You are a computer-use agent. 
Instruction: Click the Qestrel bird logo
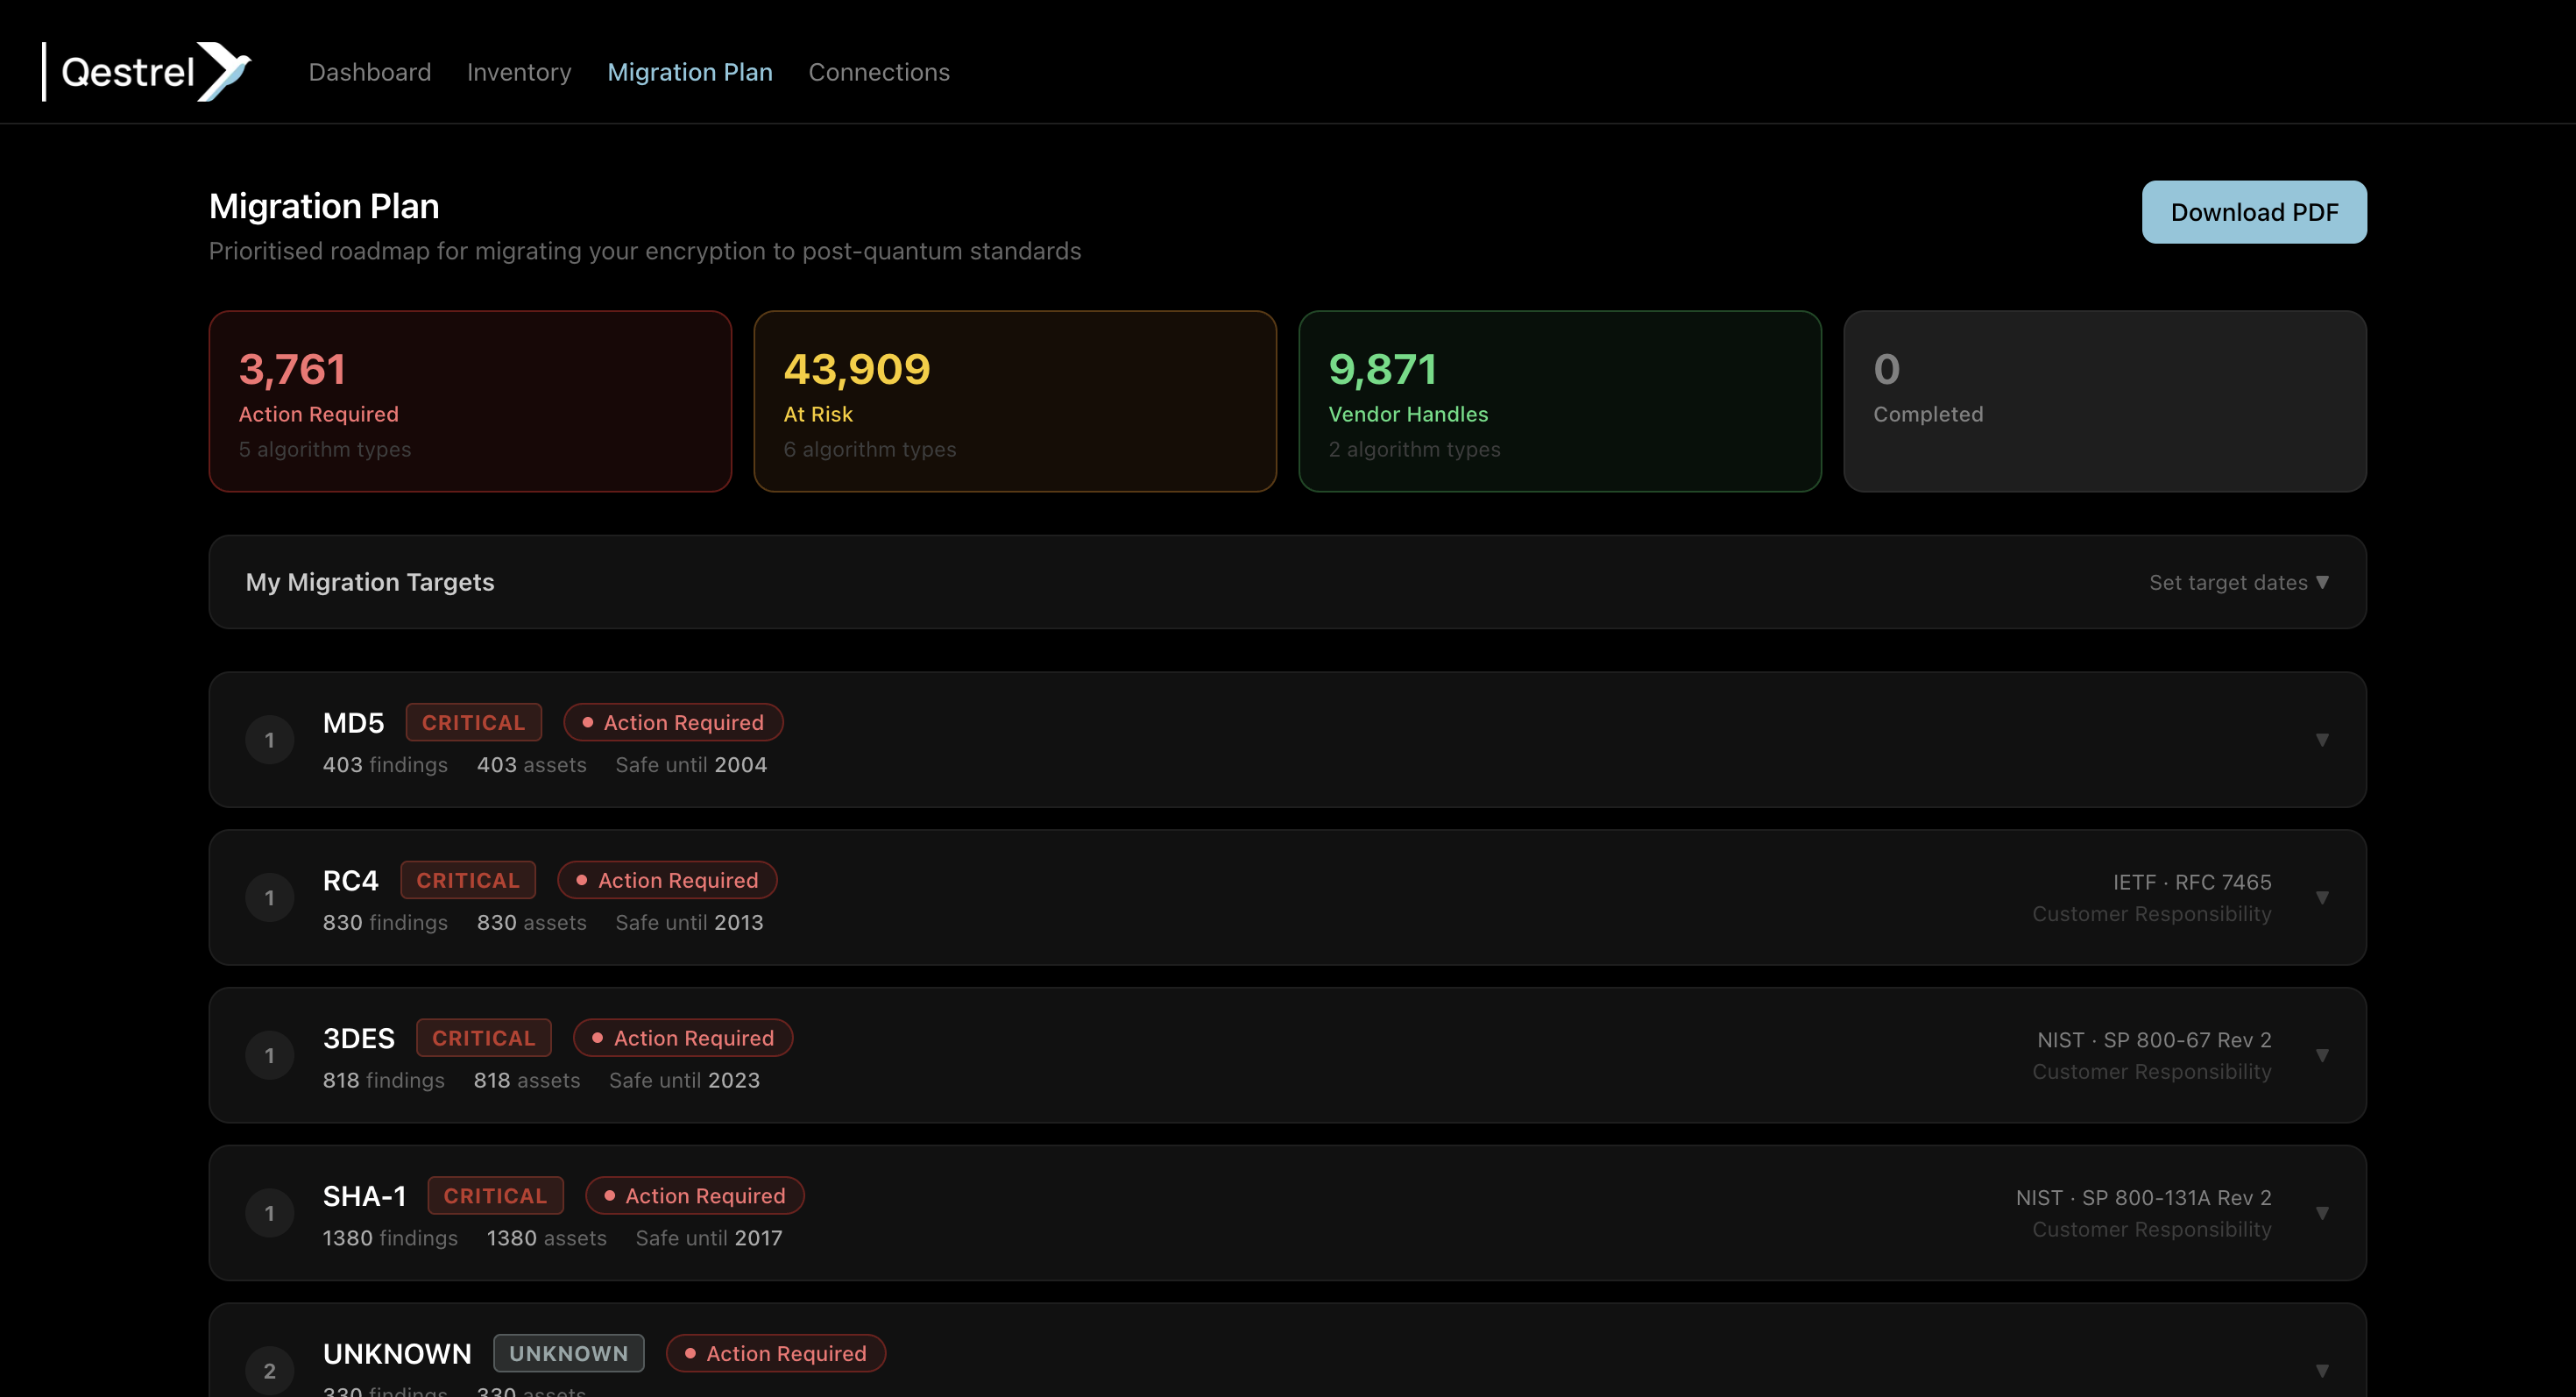pyautogui.click(x=224, y=71)
